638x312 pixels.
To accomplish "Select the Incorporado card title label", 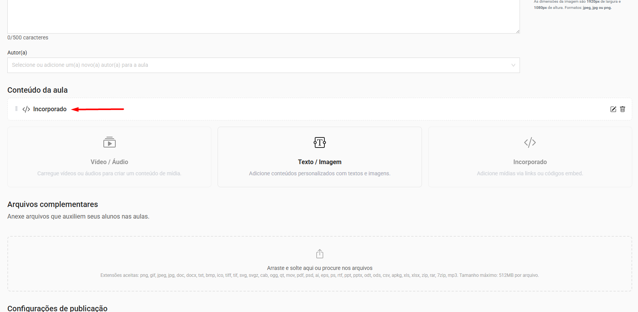I will [530, 162].
